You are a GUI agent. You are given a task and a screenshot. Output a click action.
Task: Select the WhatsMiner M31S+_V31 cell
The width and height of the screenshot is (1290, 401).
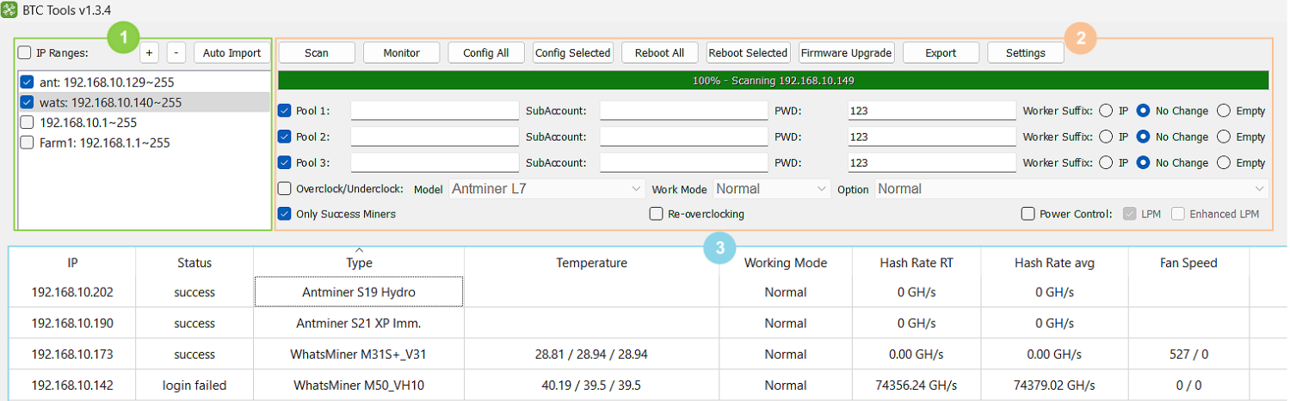359,354
